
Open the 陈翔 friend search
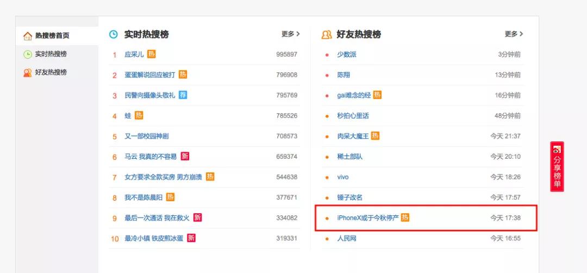(344, 75)
